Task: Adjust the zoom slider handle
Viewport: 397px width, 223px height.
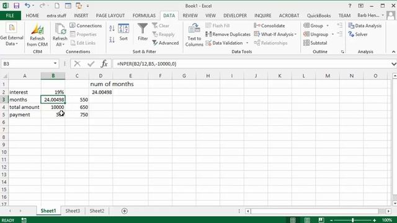Action: coord(353,221)
